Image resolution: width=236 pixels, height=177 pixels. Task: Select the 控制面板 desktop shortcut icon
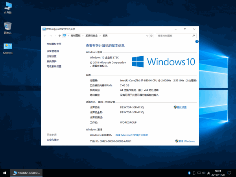coord(8,49)
